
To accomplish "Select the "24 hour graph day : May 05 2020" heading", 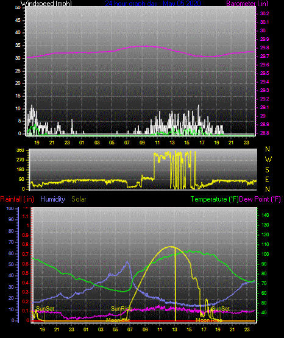I will point(153,4).
